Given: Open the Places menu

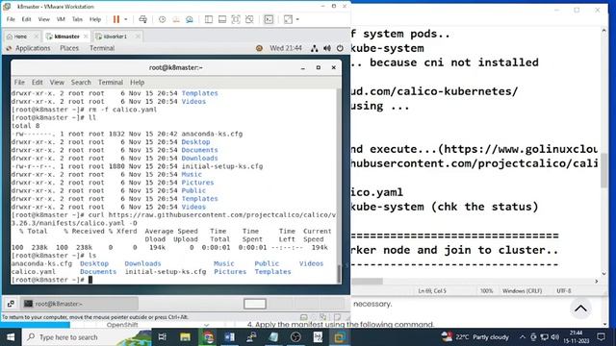Looking at the screenshot, I should pyautogui.click(x=69, y=48).
